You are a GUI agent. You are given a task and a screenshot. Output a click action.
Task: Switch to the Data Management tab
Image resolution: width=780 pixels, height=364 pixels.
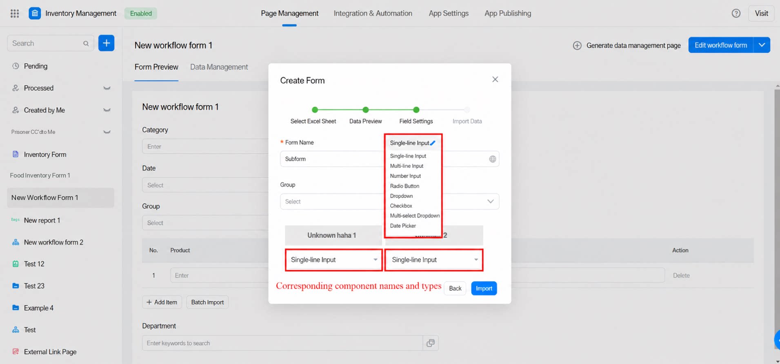click(x=219, y=67)
